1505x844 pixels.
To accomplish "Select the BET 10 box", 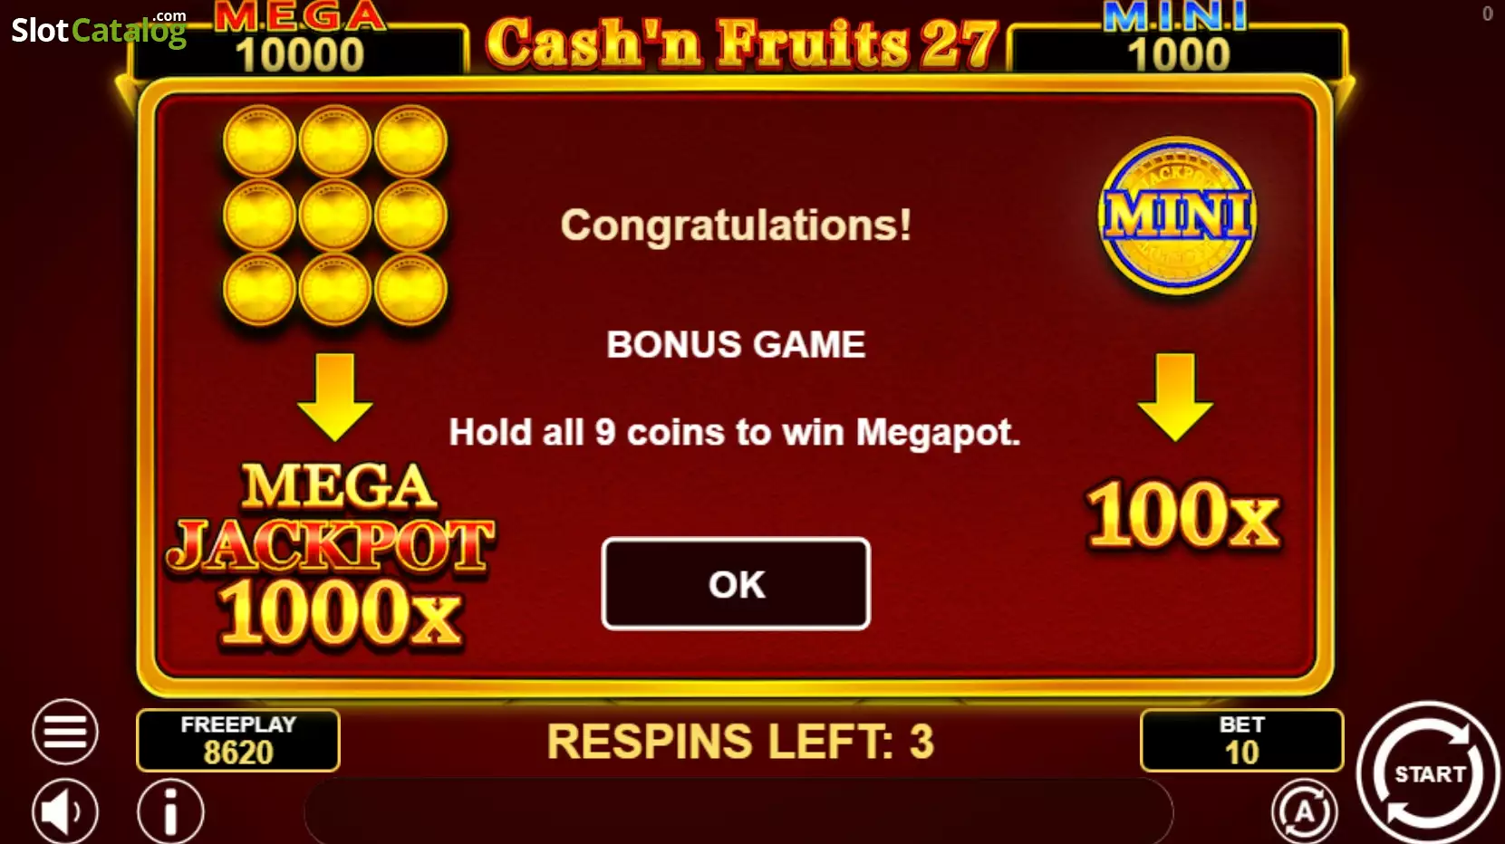I will click(1241, 740).
